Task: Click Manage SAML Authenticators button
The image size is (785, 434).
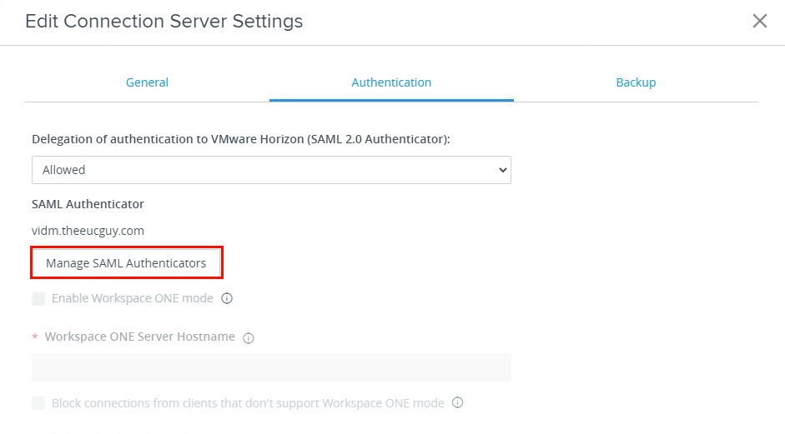Action: (x=126, y=263)
